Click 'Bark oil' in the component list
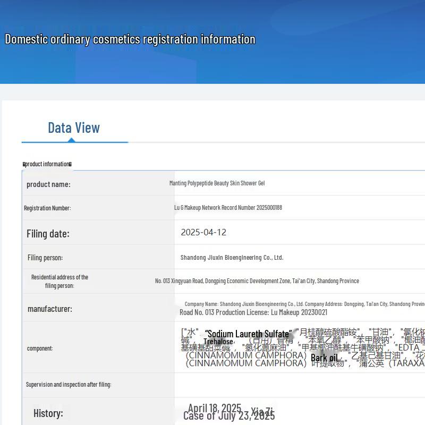This screenshot has height=425, width=425. coord(324,358)
